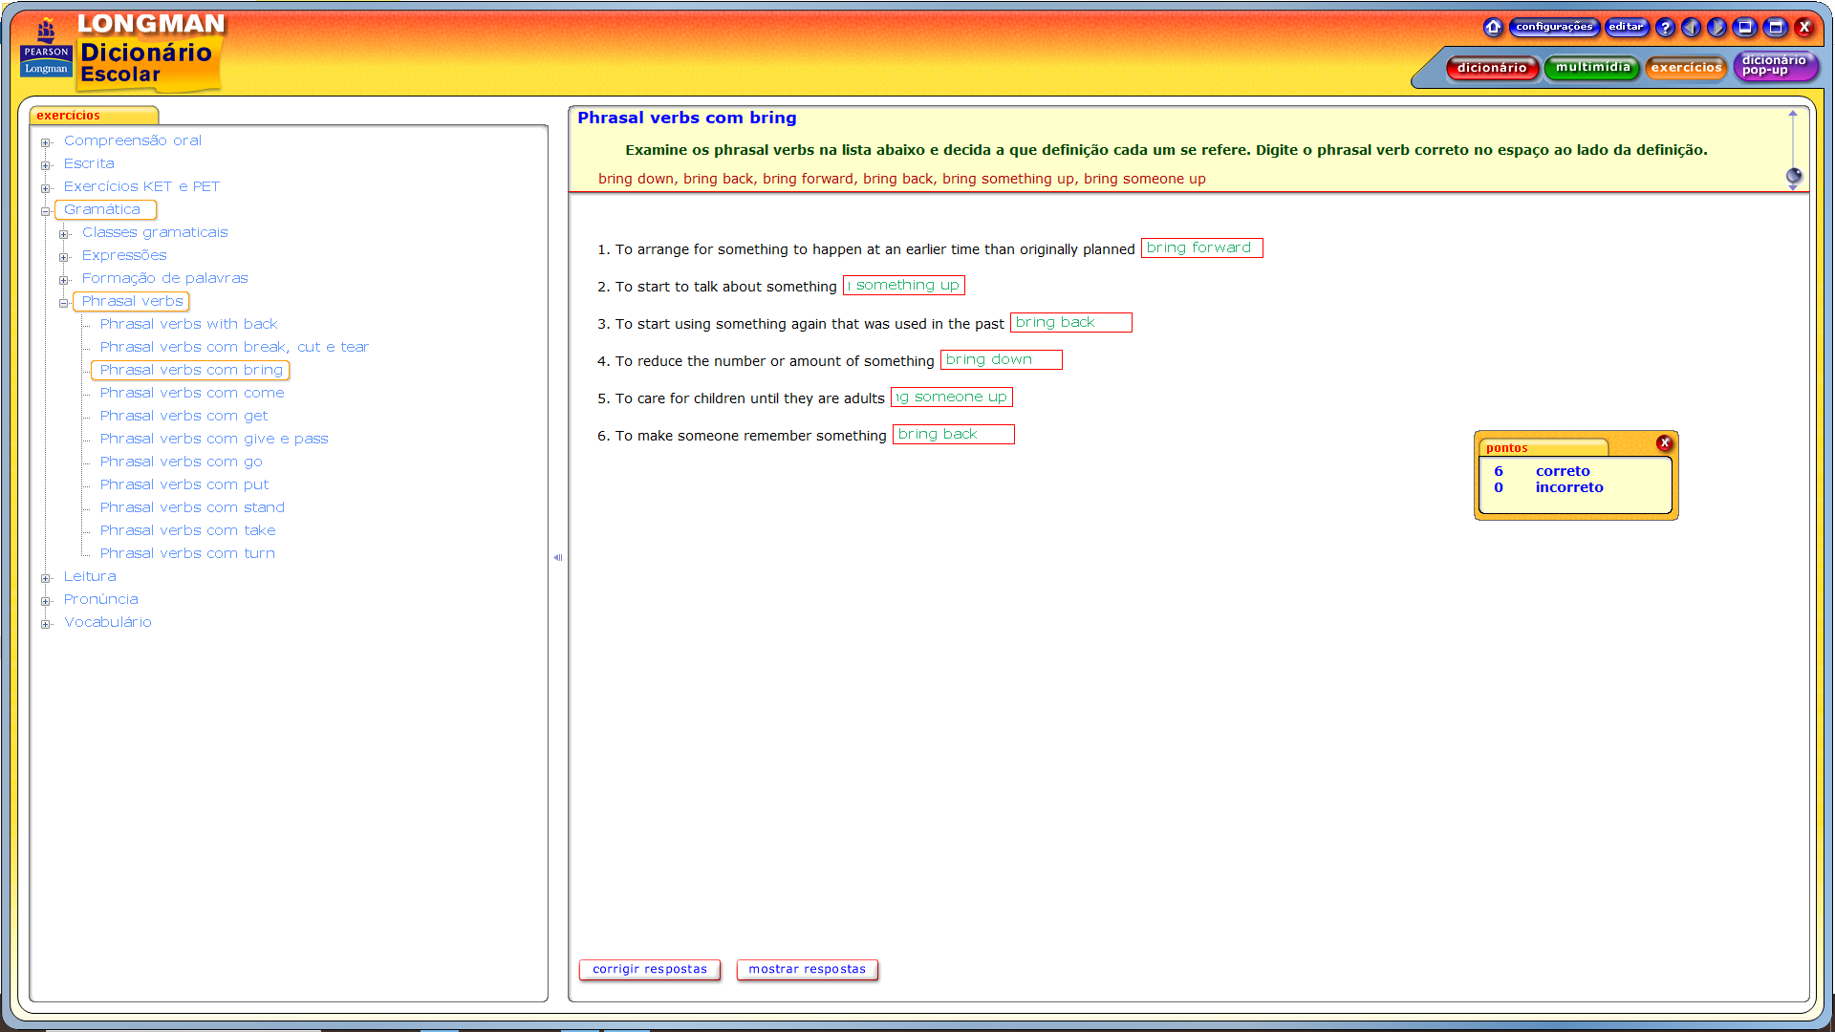Click the instructions pane scroll handle
Image resolution: width=1835 pixels, height=1032 pixels.
pyautogui.click(x=1794, y=176)
